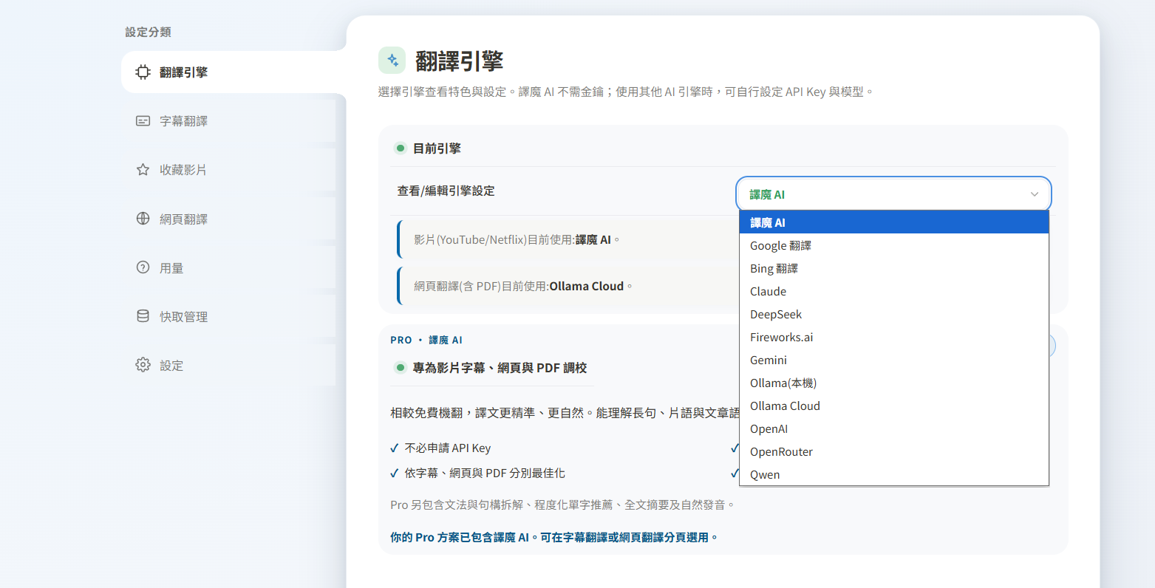The image size is (1155, 588).
Task: Pick Fireworks.ai from the engine list
Action: [894, 337]
